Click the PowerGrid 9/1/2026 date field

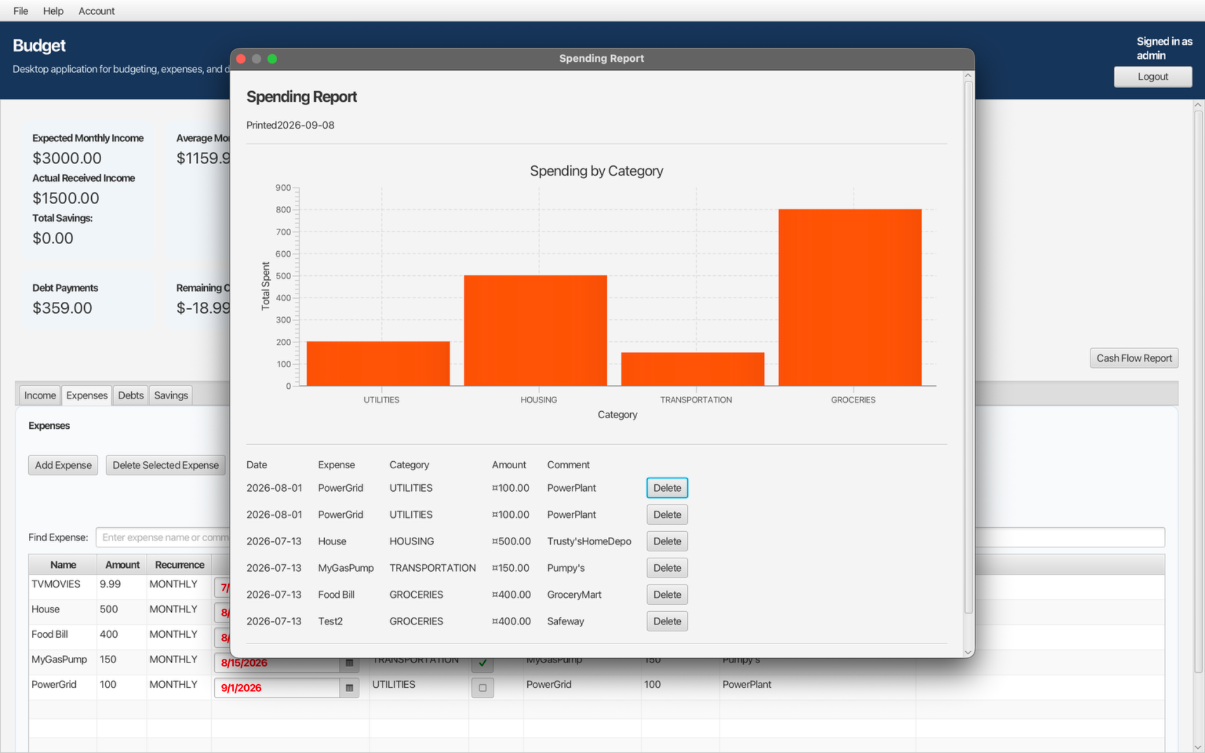pos(277,688)
